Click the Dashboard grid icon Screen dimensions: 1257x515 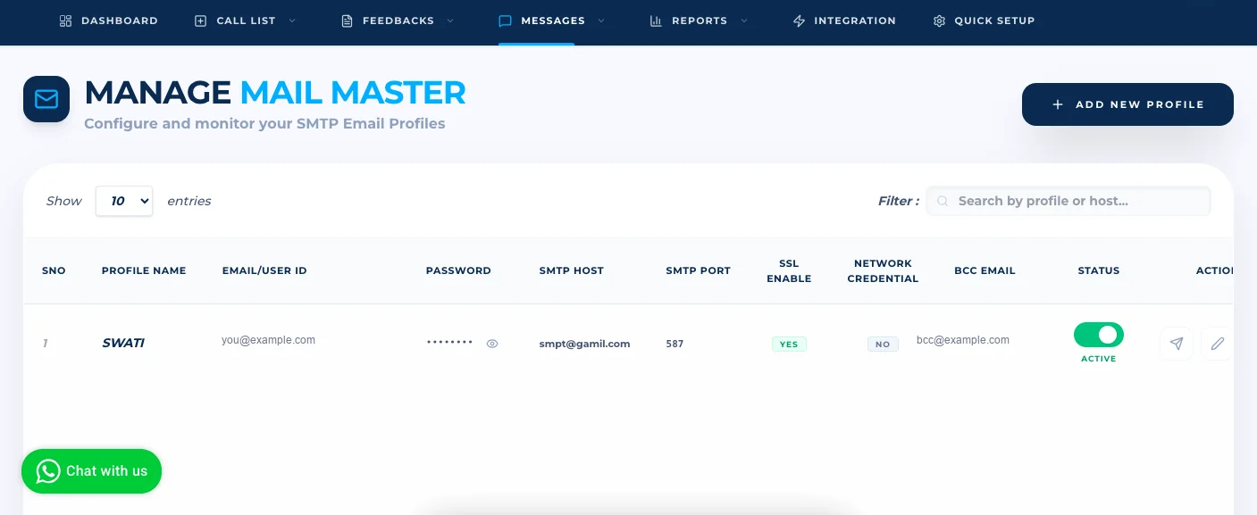tap(65, 21)
